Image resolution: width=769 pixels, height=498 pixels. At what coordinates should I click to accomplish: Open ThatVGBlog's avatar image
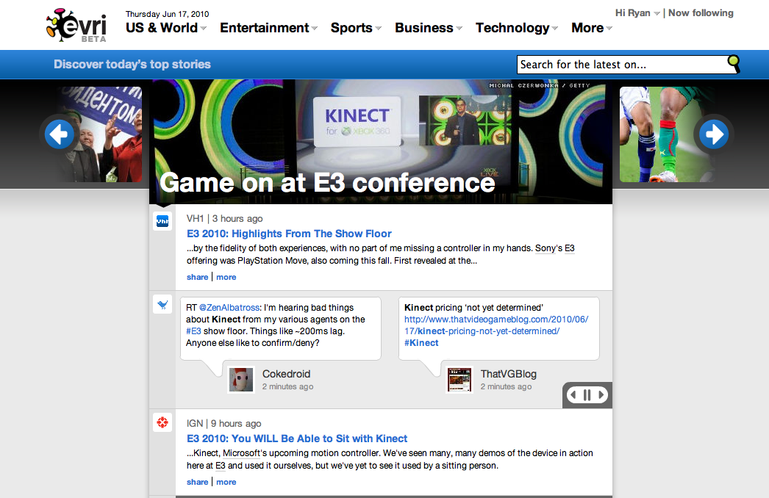pyautogui.click(x=459, y=380)
